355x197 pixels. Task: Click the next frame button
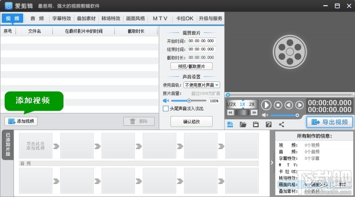(x=299, y=105)
